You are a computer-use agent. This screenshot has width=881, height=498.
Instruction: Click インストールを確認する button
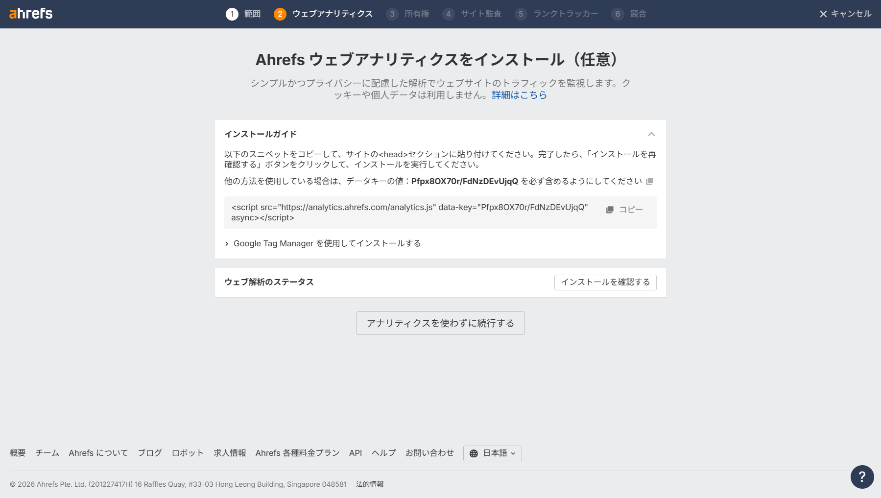(605, 282)
